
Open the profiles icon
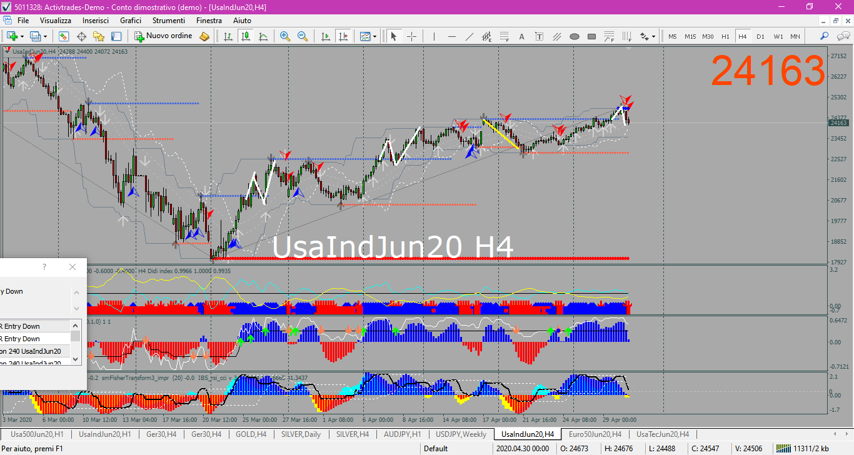point(36,36)
